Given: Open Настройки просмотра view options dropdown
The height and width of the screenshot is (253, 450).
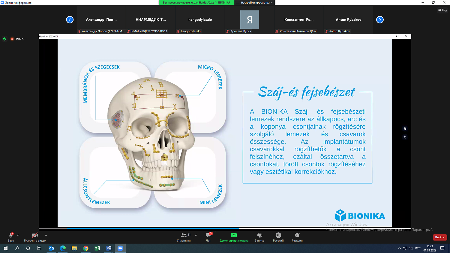Looking at the screenshot, I should point(257,2).
